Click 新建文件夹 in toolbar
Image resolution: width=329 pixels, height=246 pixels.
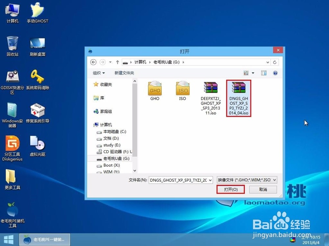click(x=124, y=73)
